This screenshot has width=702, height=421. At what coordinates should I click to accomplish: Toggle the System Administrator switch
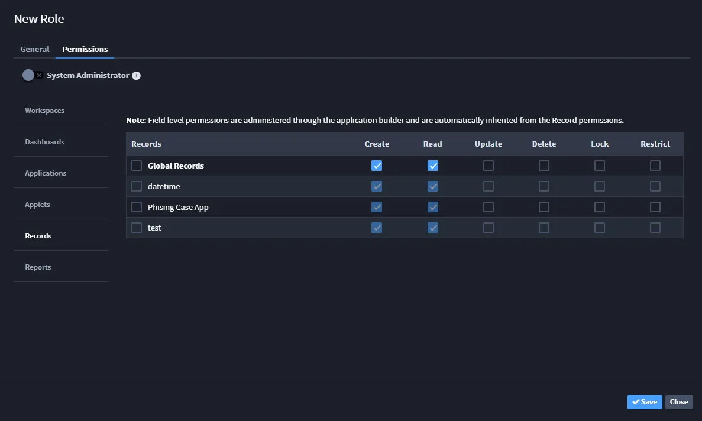point(33,75)
